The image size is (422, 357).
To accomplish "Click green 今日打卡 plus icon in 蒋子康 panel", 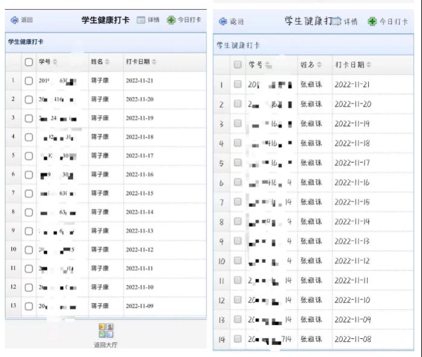I will (x=171, y=20).
